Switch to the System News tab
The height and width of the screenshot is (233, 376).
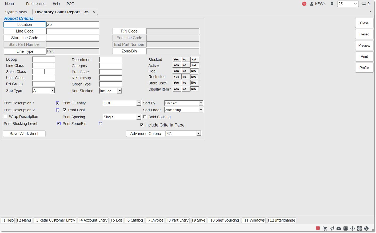(16, 12)
